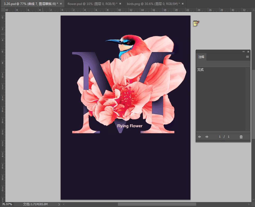Close the 注释 notes panel
This screenshot has width=255, height=207.
[248, 52]
